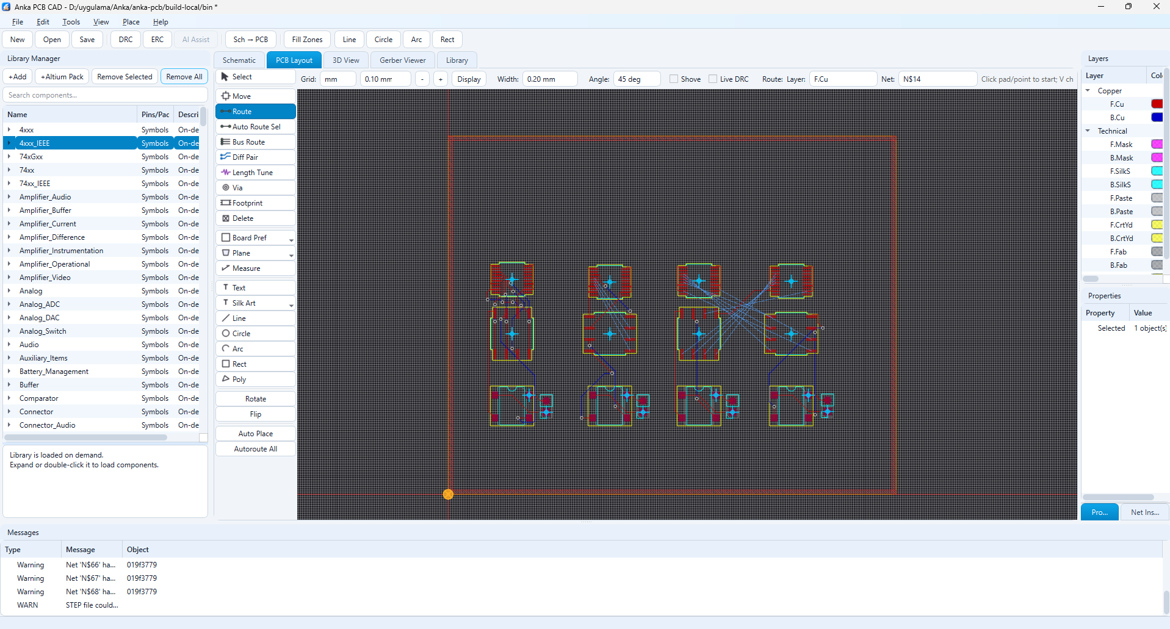Select the Bus Route tool

(255, 142)
